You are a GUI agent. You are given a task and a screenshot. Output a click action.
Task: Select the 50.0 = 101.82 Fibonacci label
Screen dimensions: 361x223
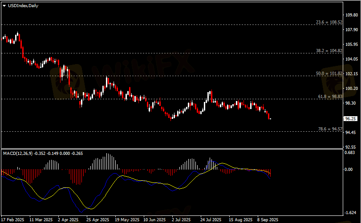[329, 73]
